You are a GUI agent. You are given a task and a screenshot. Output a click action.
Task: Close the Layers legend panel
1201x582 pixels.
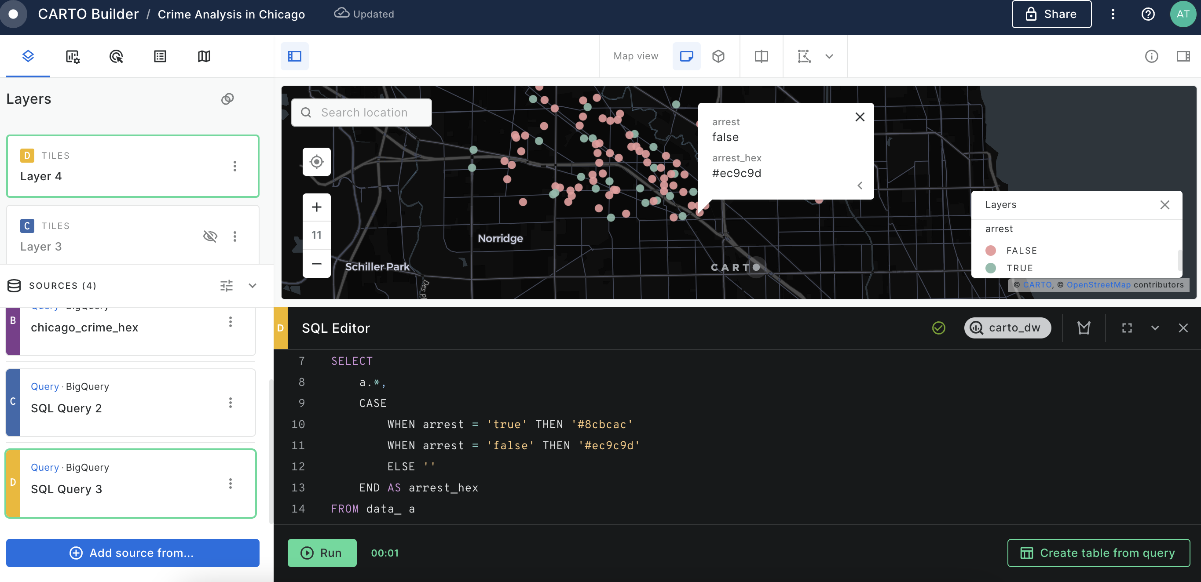[1164, 204]
